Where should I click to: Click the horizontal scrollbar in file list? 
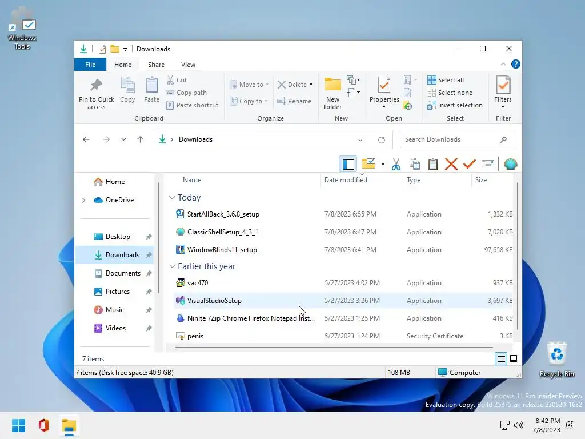pyautogui.click(x=334, y=348)
